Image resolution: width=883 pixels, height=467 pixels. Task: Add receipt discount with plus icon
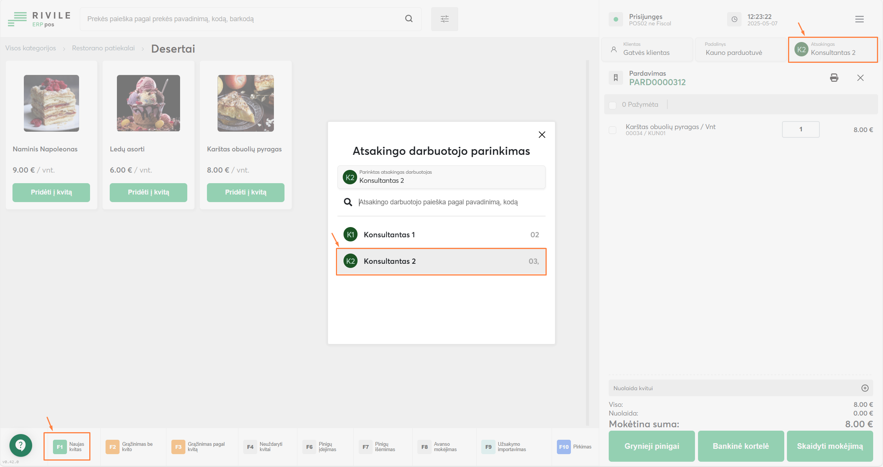coord(865,388)
